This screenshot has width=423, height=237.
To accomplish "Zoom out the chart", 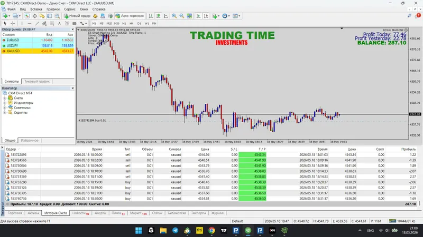I will 182,16.
